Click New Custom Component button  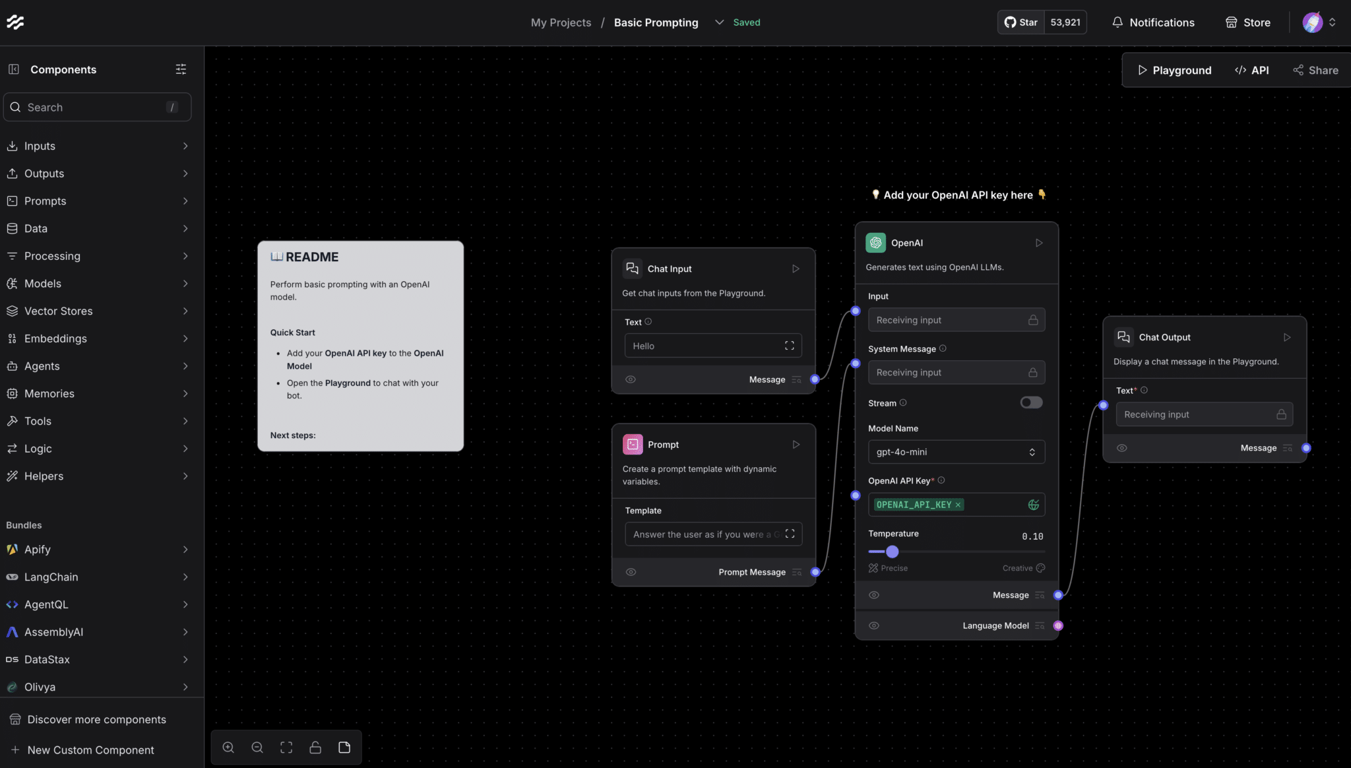click(x=90, y=750)
